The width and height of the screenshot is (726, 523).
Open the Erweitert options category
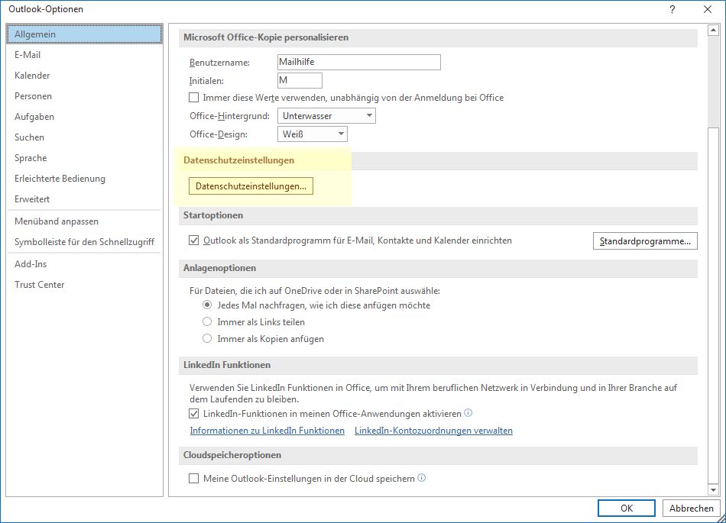click(85, 199)
